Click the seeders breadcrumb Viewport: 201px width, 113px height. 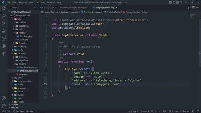74,12
